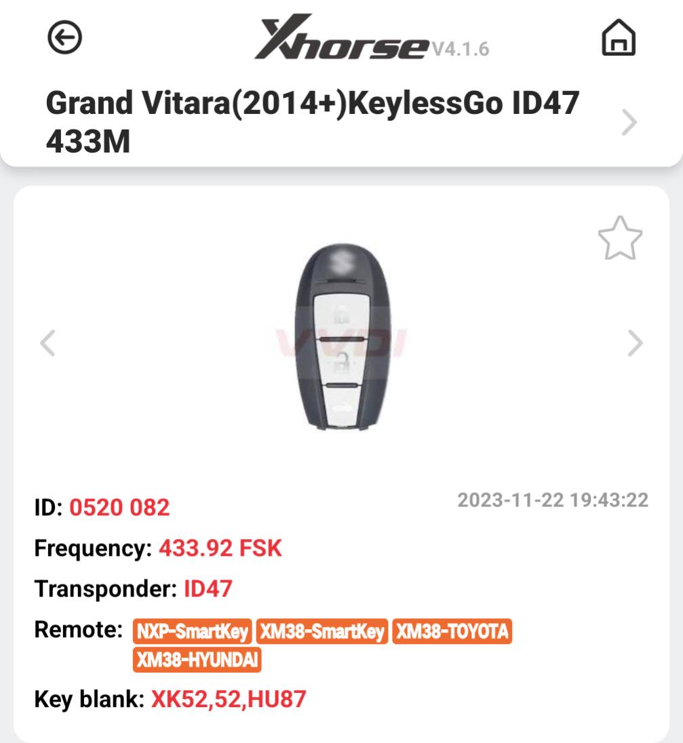The height and width of the screenshot is (743, 683).
Task: Tap the transponder ID47 value
Action: pyautogui.click(x=208, y=589)
